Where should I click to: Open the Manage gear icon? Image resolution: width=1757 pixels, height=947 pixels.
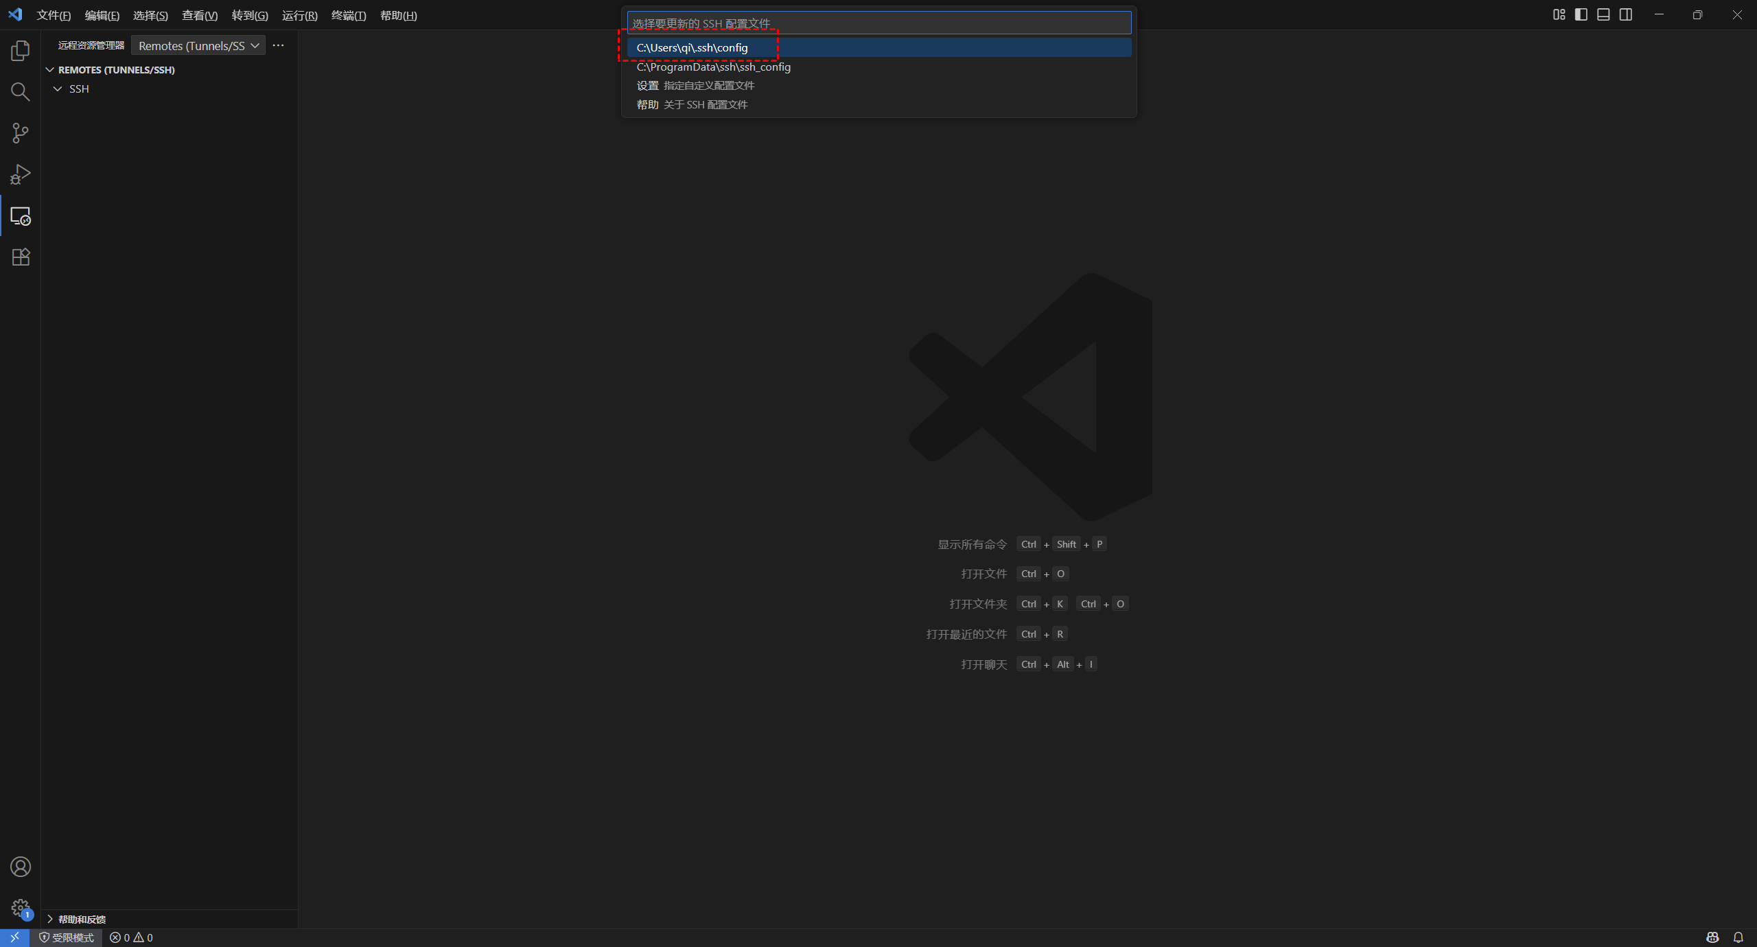(x=21, y=908)
